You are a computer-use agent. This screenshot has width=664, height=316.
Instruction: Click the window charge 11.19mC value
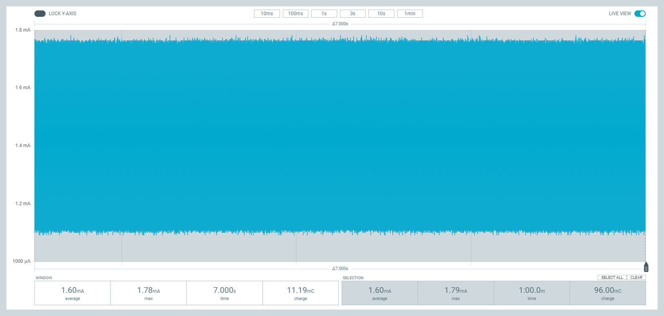pos(300,290)
